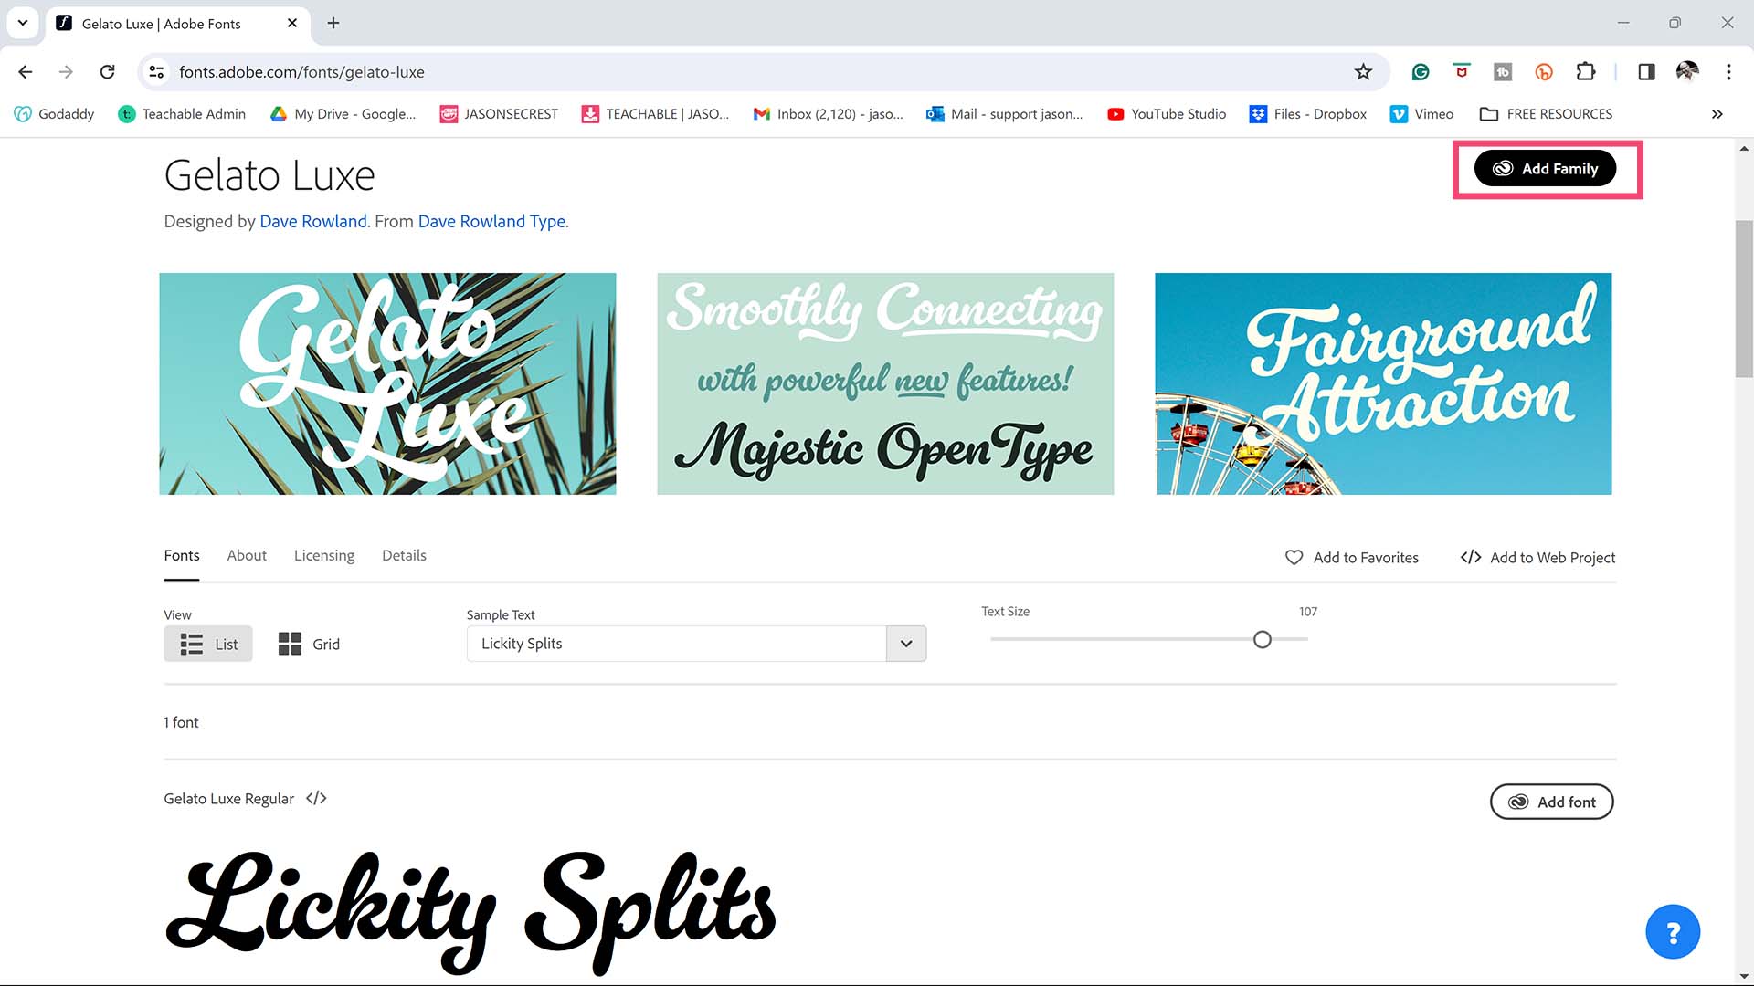Open the Chrome profile avatar
The width and height of the screenshot is (1754, 986).
(x=1687, y=72)
